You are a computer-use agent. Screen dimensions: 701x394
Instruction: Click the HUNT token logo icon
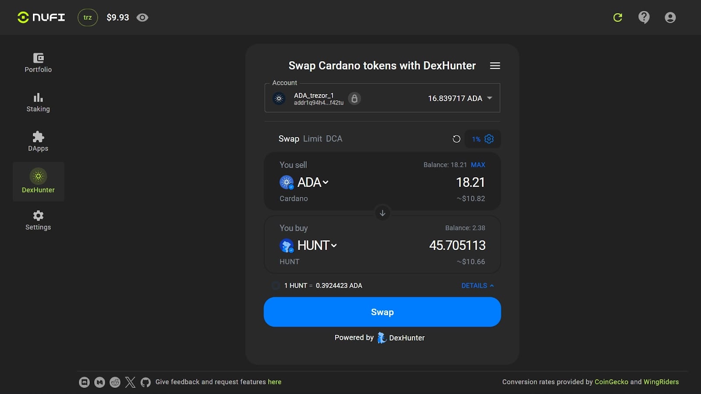click(287, 245)
